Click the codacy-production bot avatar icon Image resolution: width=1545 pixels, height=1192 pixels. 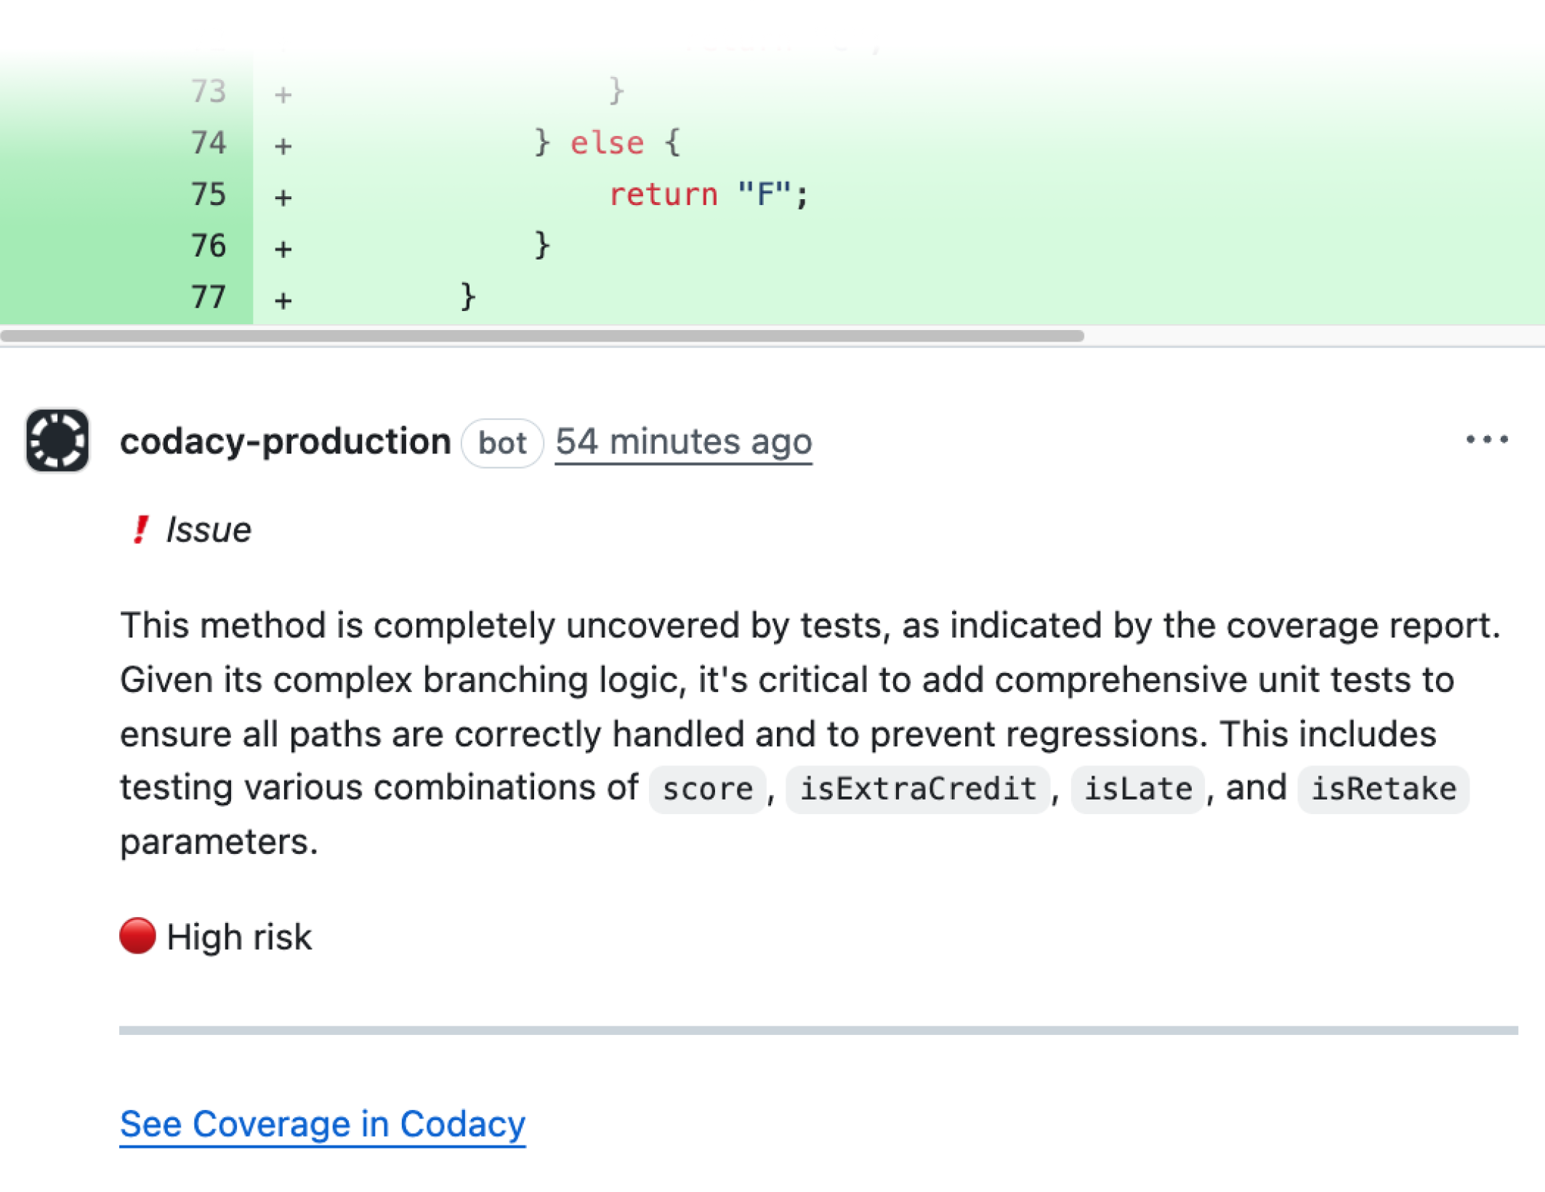click(57, 441)
